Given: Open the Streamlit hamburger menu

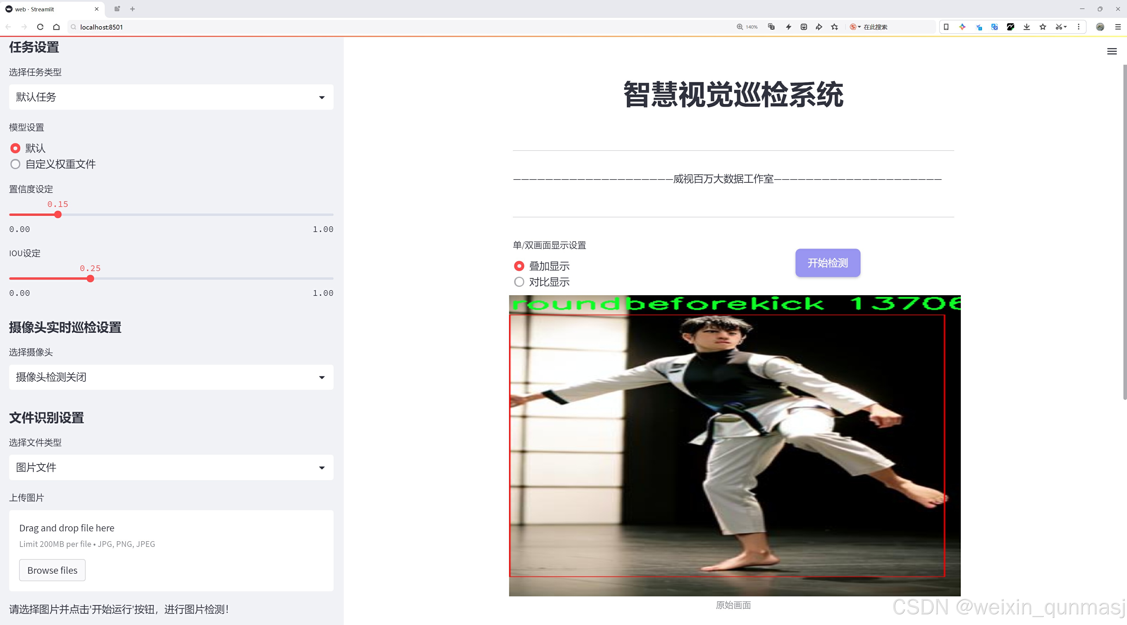Looking at the screenshot, I should (1112, 52).
